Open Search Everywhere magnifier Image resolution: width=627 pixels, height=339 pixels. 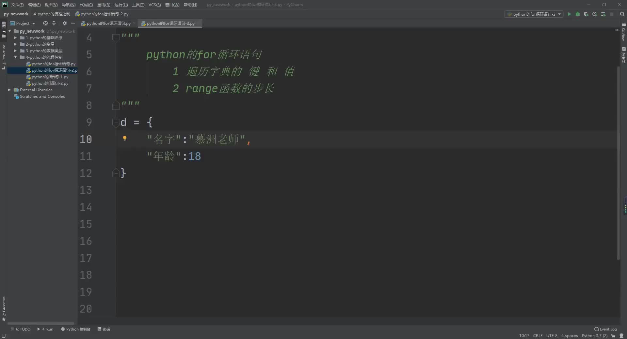tap(622, 14)
